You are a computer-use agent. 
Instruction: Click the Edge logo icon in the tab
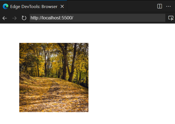[6, 6]
